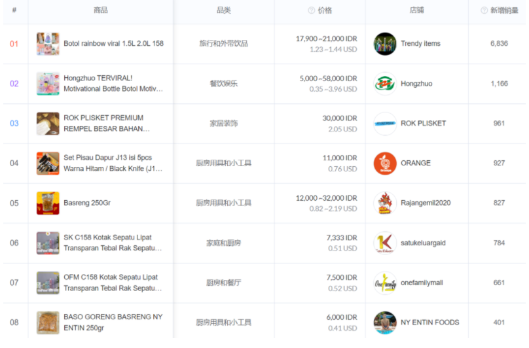The height and width of the screenshot is (348, 529).
Task: Click sales figure 961
Action: pos(499,124)
